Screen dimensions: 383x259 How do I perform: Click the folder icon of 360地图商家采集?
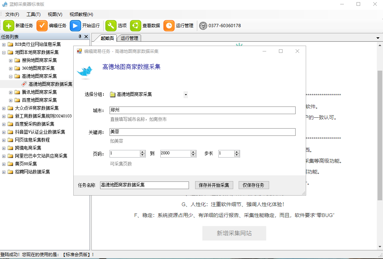pos(17,68)
